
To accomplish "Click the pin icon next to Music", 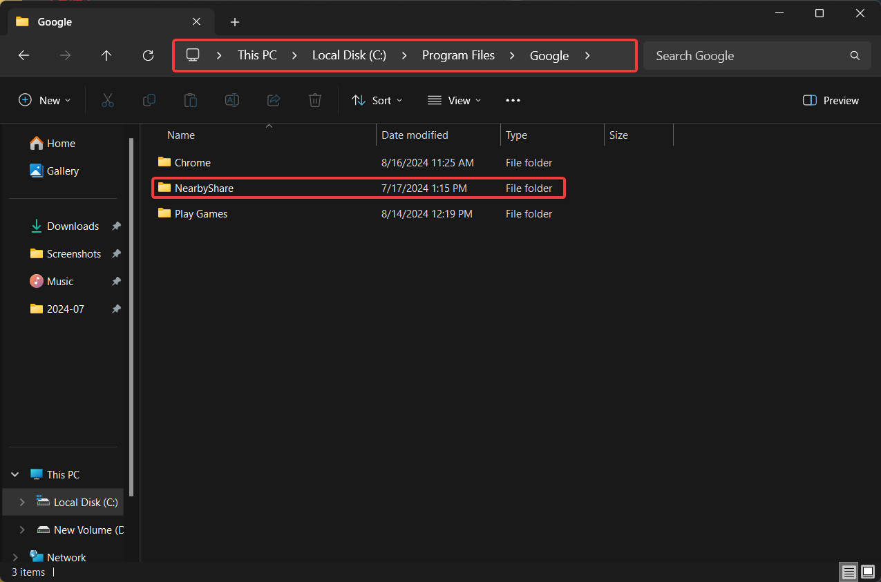I will [x=116, y=281].
